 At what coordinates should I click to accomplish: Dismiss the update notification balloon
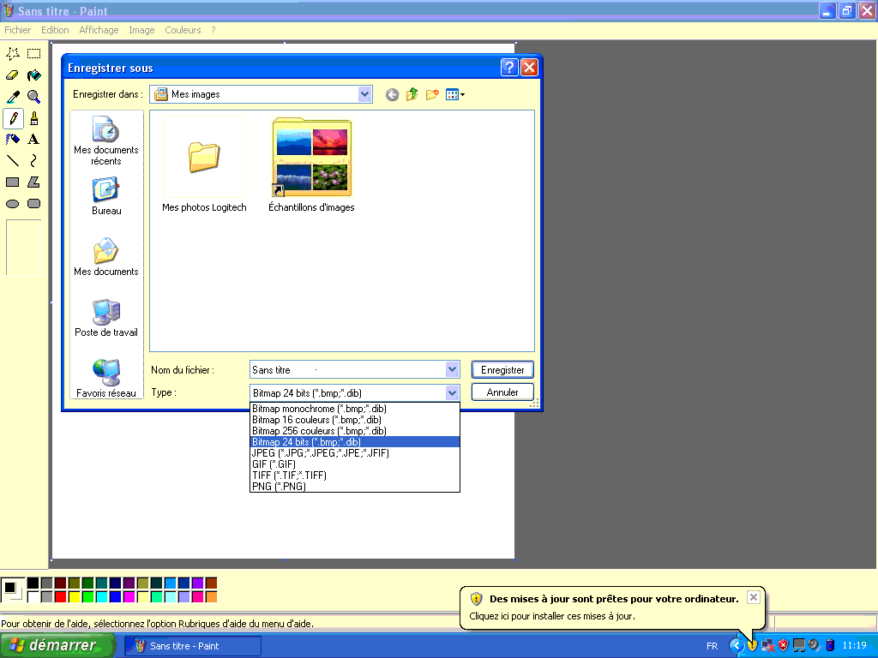coord(754,597)
